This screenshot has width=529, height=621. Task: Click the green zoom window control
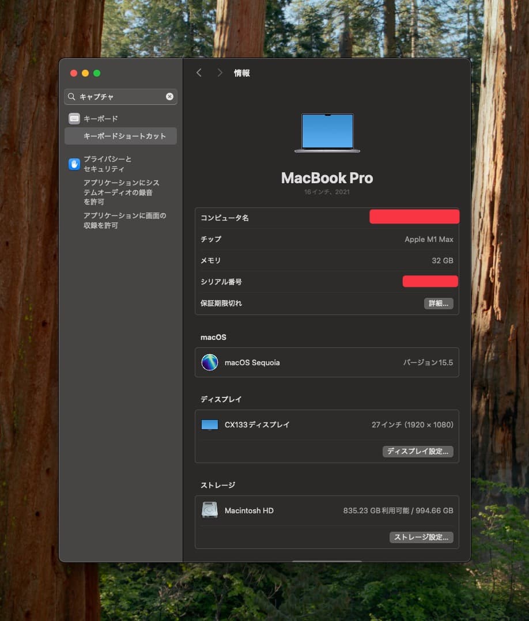(x=97, y=73)
